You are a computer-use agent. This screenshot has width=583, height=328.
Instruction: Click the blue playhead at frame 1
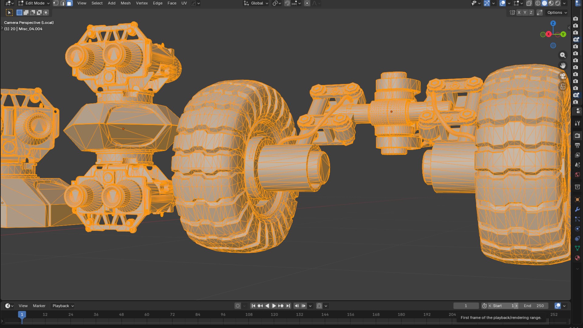(22, 315)
